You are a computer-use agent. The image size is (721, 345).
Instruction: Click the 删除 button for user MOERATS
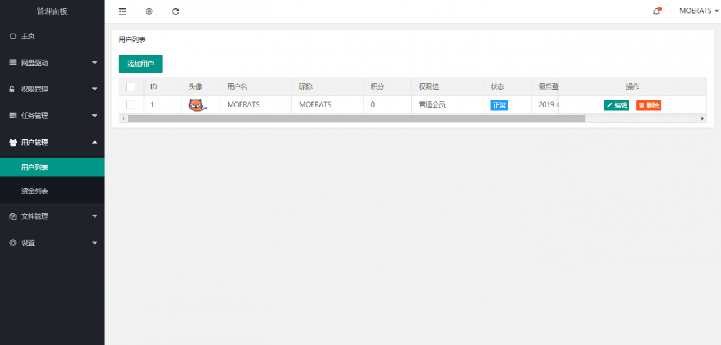click(648, 105)
